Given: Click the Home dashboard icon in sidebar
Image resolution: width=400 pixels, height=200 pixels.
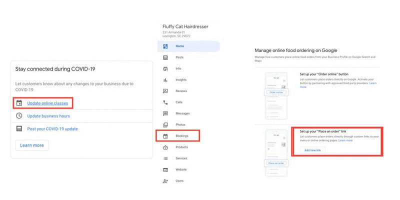Looking at the screenshot, I should coord(165,46).
